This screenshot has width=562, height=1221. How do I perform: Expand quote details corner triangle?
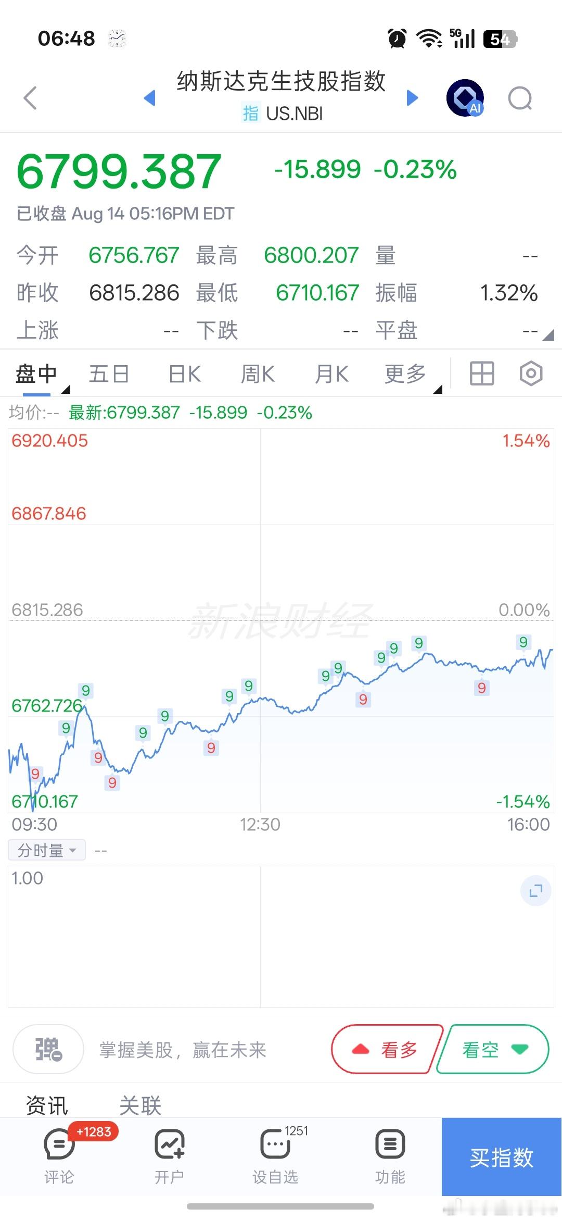click(547, 335)
